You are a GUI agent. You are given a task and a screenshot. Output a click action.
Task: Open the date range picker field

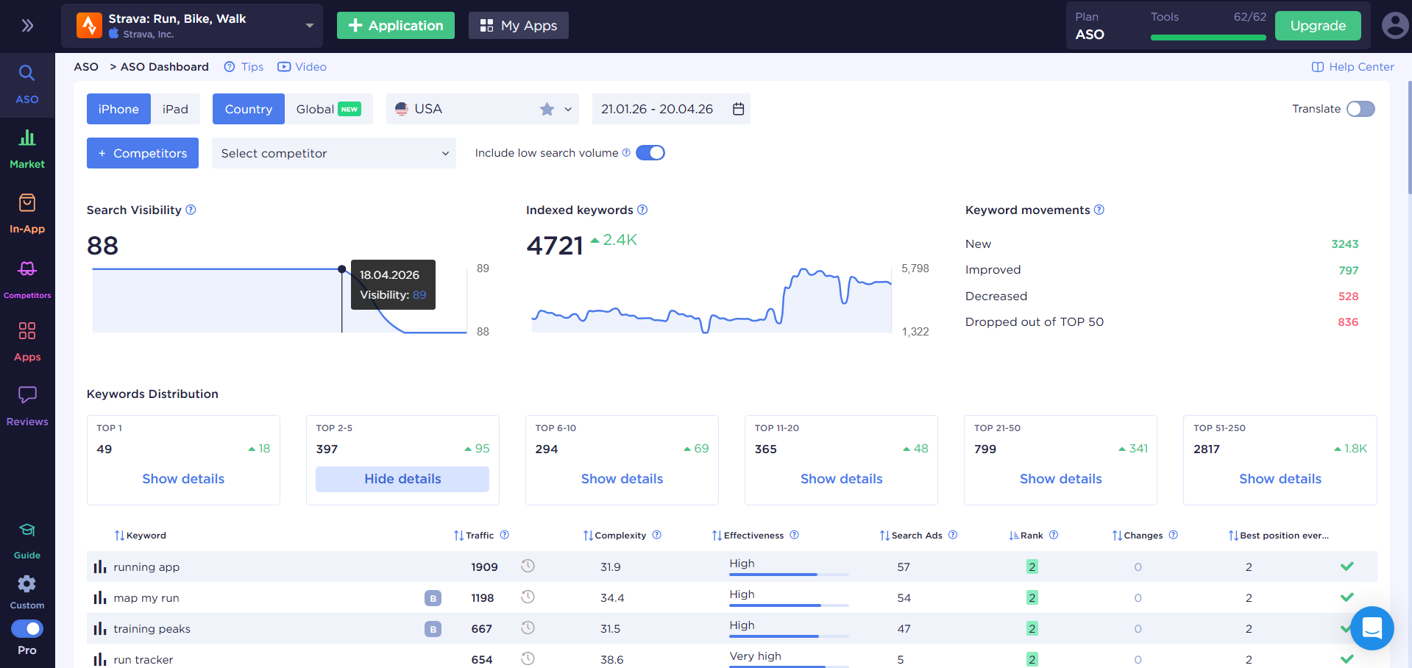[x=671, y=109]
